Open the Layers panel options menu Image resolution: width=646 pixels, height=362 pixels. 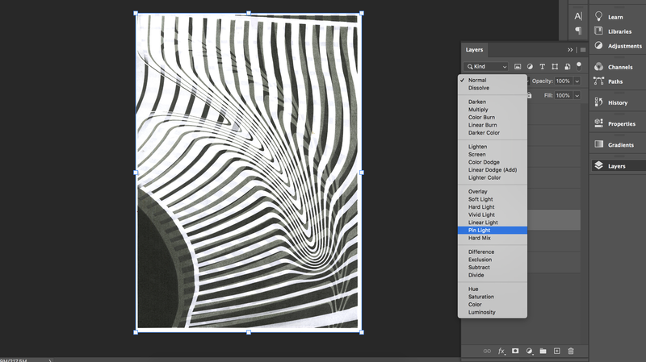point(583,50)
